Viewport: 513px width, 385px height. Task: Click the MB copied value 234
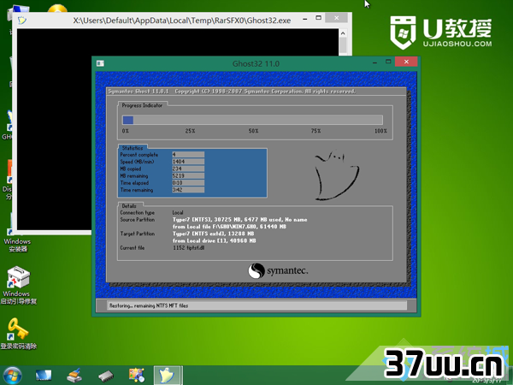(188, 169)
